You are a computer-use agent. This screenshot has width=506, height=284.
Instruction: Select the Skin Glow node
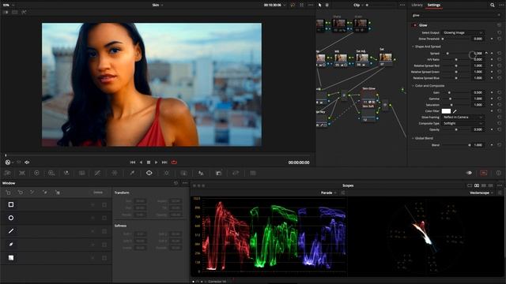pyautogui.click(x=369, y=95)
